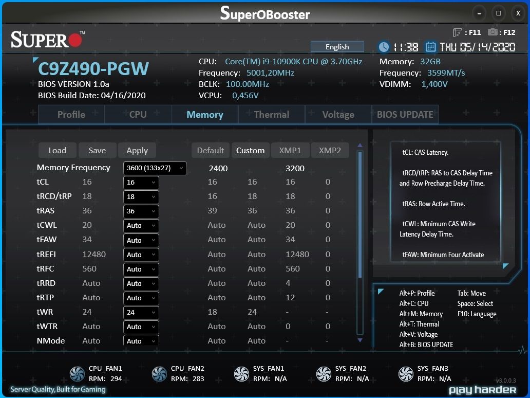The image size is (530, 398).
Task: Click the SYS_FAN1 fan icon
Action: pos(241,374)
